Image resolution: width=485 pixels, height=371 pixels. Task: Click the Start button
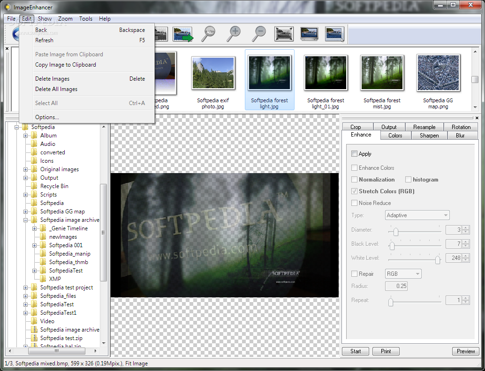tap(356, 351)
